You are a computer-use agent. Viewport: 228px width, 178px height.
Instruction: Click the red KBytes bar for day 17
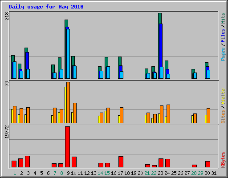click(x=121, y=162)
